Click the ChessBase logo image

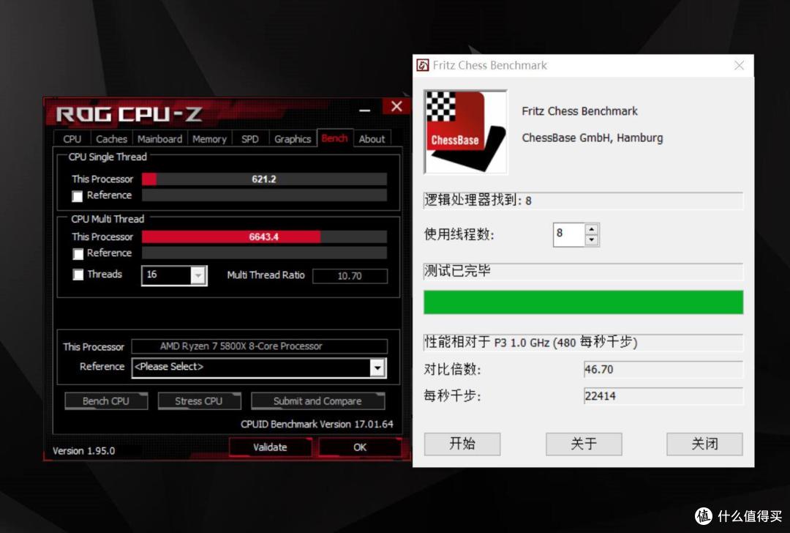465,132
